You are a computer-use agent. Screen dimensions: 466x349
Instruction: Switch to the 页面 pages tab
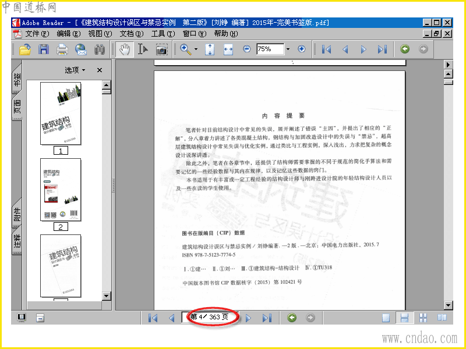[x=17, y=107]
